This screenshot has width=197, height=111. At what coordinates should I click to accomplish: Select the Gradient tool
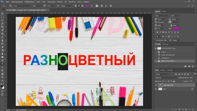2,50
